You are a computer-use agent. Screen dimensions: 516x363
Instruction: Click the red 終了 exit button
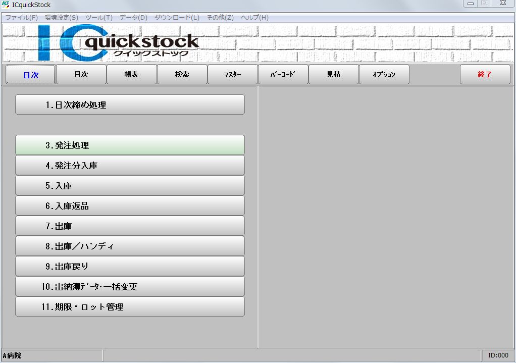(x=485, y=74)
